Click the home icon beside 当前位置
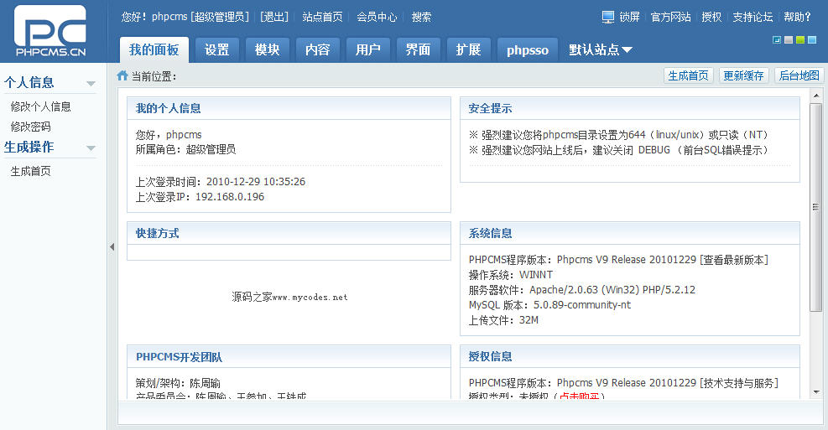 (122, 75)
